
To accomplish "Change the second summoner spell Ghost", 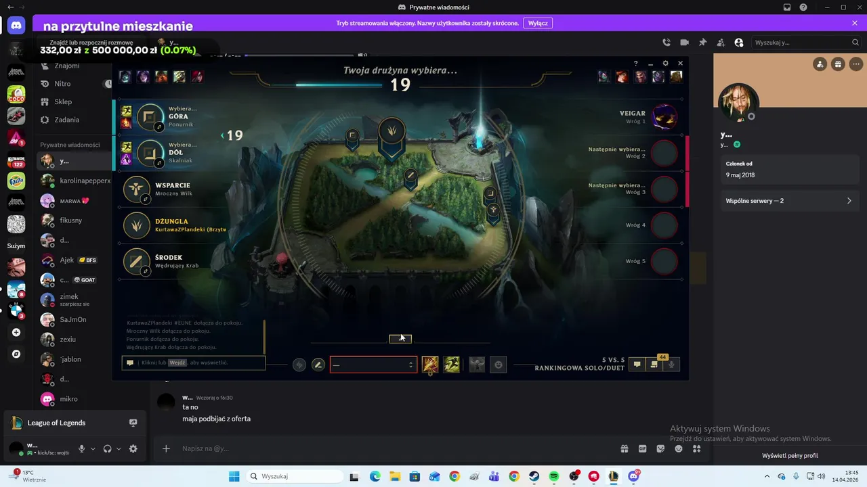I will point(452,365).
